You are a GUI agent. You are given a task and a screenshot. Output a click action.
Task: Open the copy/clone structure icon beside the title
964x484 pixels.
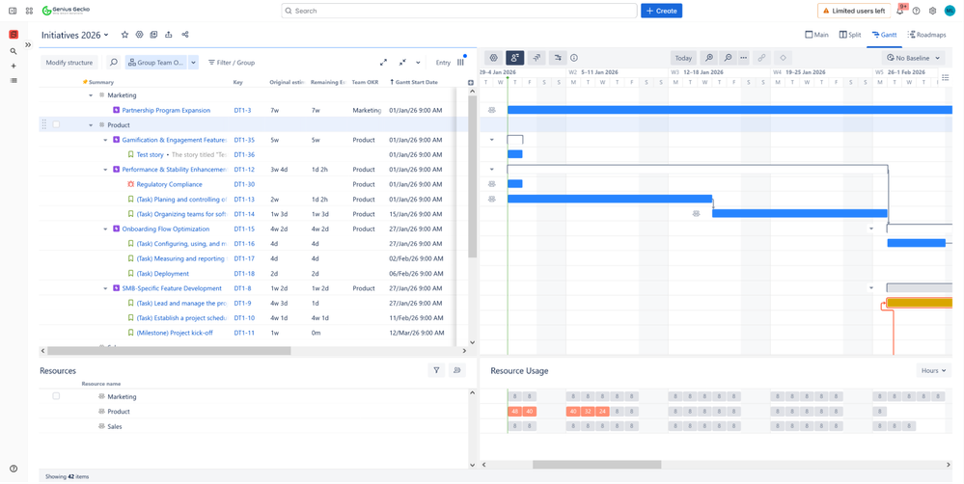click(153, 35)
